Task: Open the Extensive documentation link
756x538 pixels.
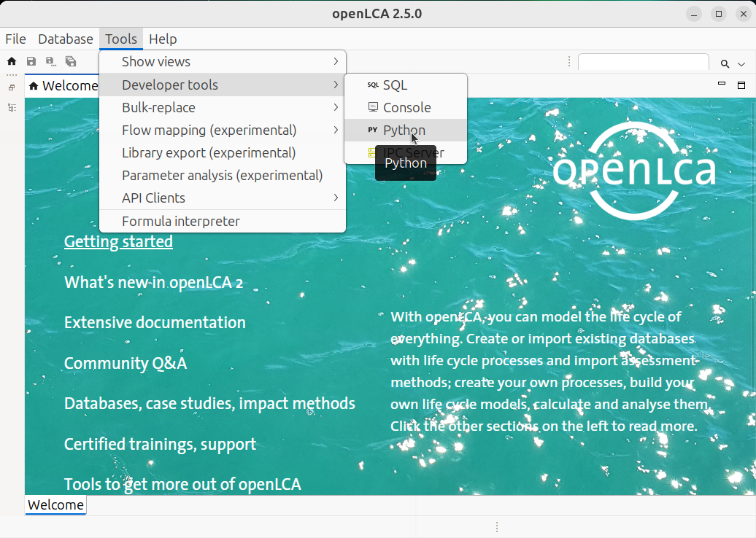Action: click(155, 322)
